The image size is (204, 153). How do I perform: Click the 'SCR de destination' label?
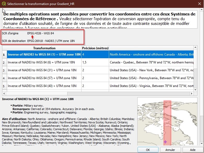pos(14,41)
